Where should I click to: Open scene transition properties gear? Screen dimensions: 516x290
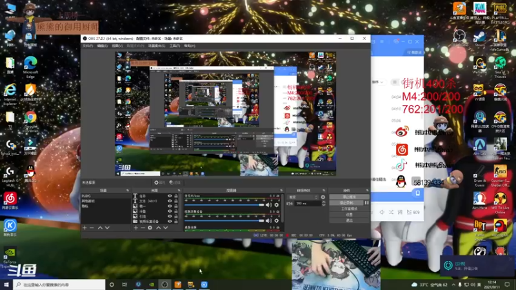click(x=323, y=197)
